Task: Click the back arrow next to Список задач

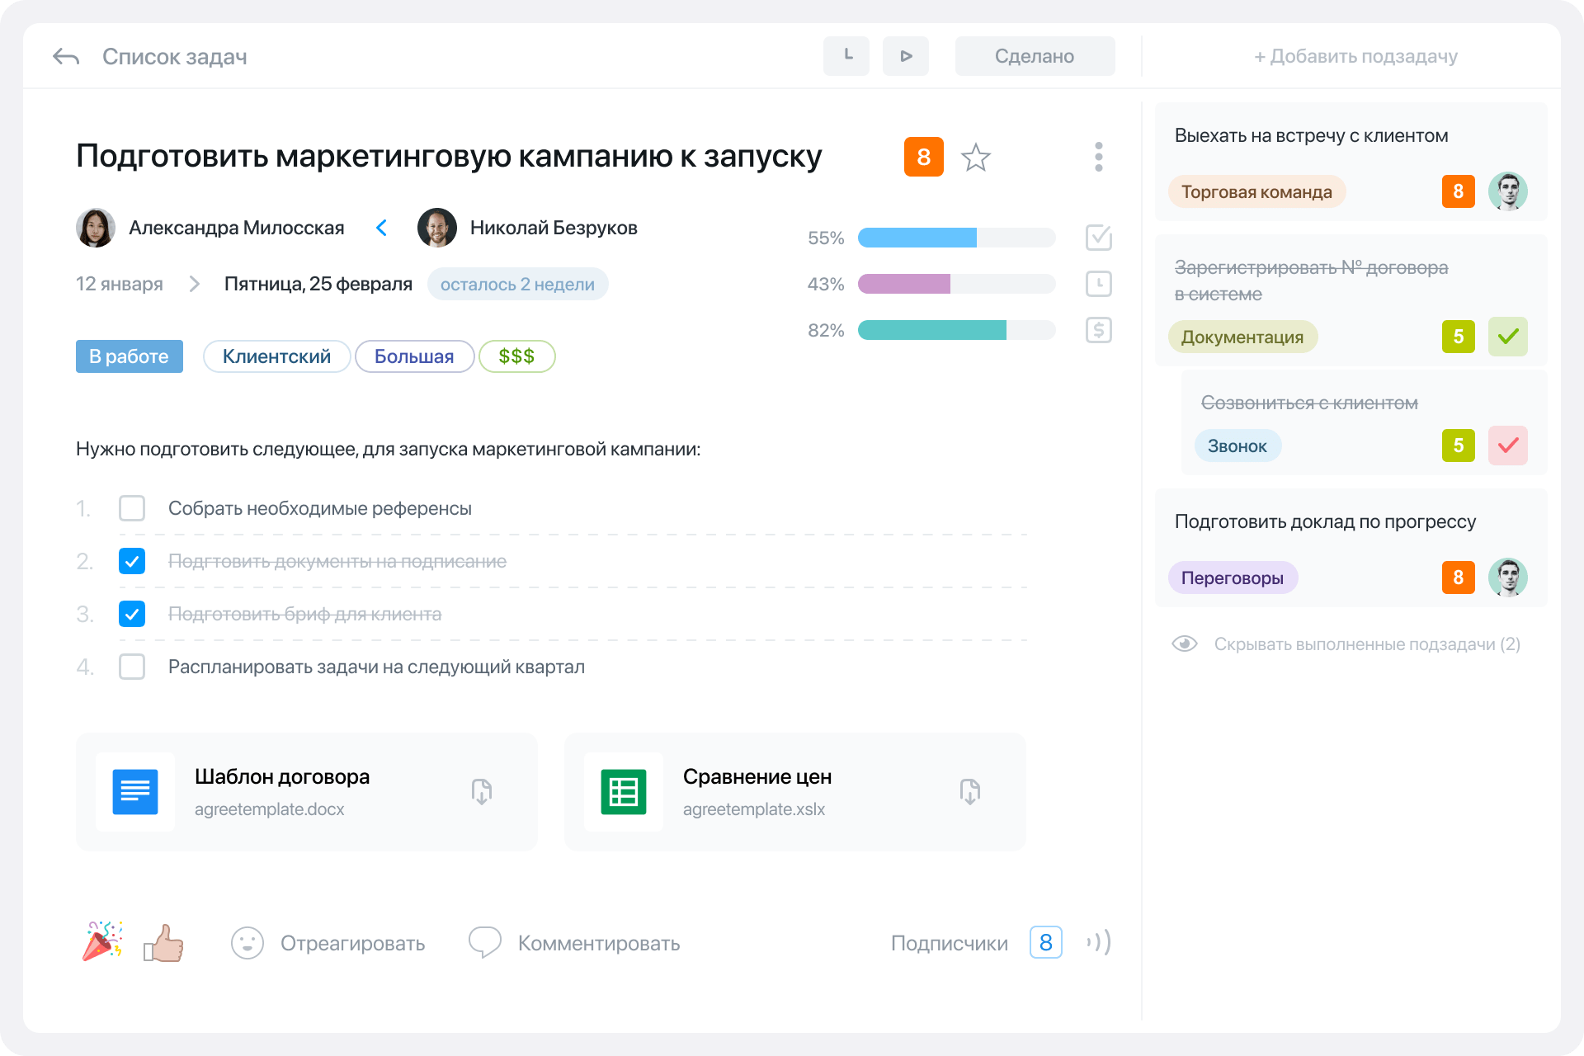Action: pyautogui.click(x=66, y=56)
